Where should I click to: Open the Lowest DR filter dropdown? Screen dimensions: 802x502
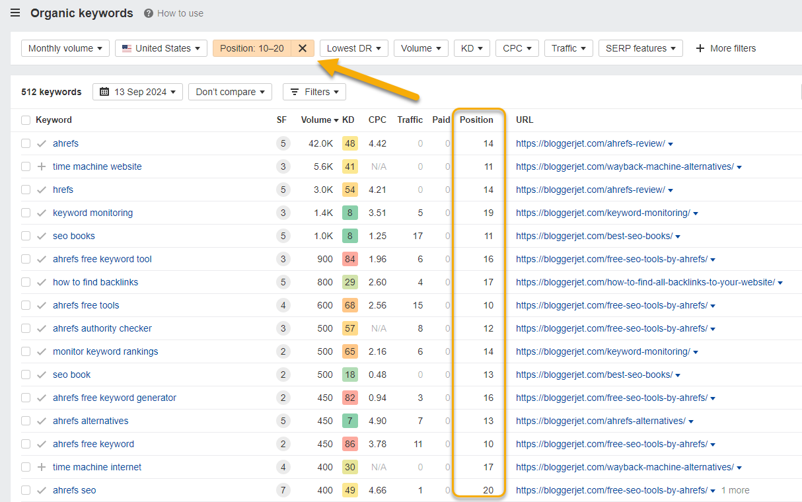353,48
